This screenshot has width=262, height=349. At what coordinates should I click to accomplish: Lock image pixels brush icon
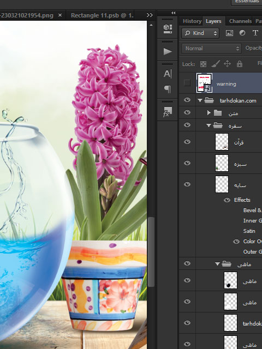(216, 64)
